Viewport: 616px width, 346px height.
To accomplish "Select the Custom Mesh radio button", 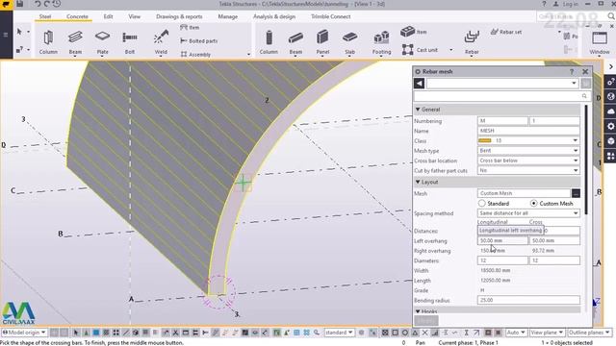I will [533, 203].
